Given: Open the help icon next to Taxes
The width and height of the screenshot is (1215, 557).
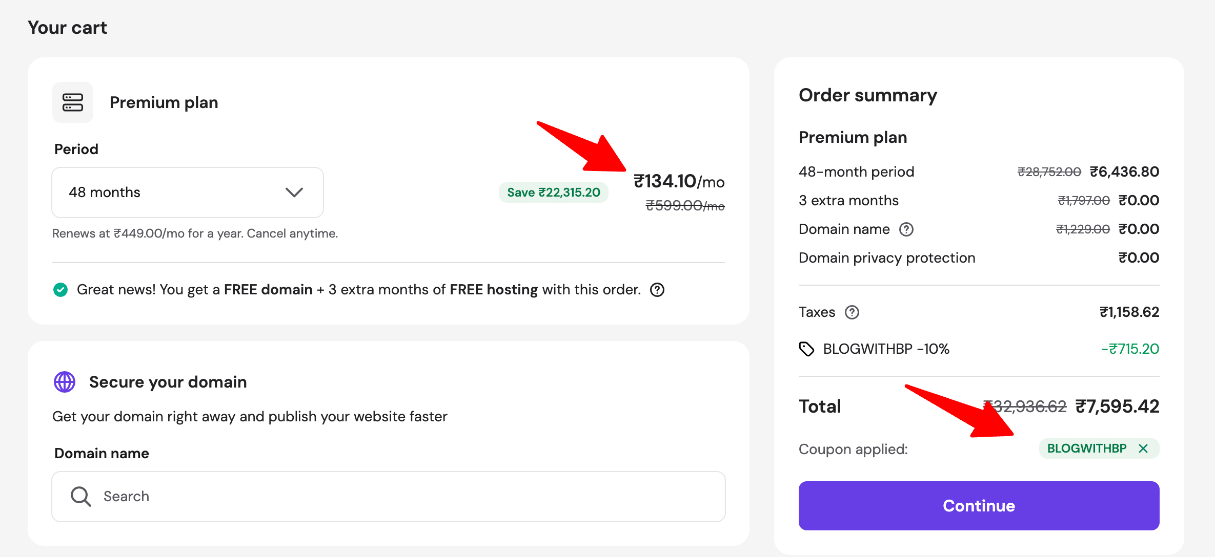Looking at the screenshot, I should pyautogui.click(x=852, y=312).
